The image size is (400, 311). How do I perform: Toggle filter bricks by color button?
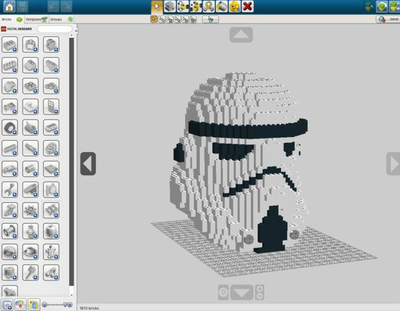[21, 304]
